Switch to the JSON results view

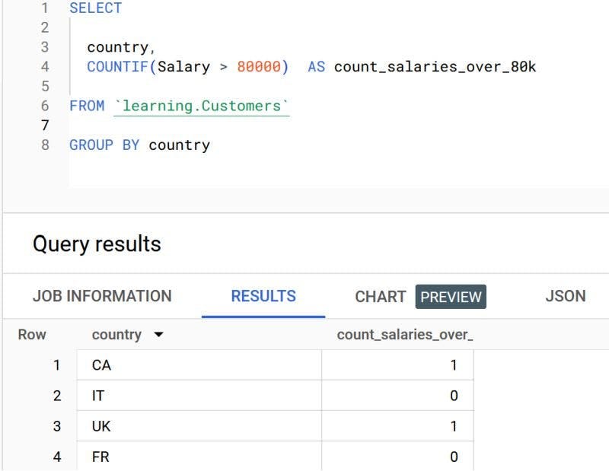565,296
